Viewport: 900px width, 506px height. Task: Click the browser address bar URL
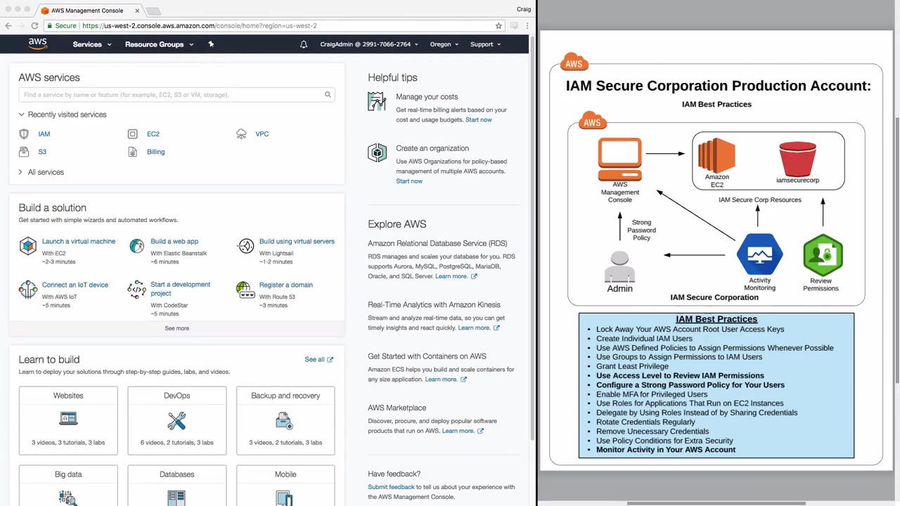pos(199,26)
